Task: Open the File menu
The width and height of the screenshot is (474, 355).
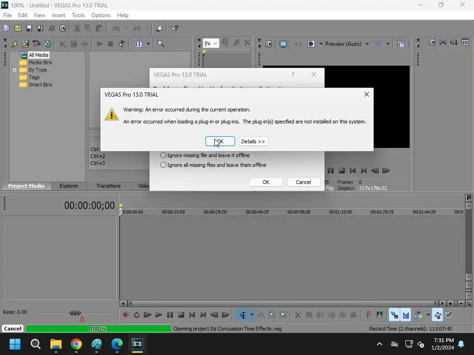Action: pos(7,15)
